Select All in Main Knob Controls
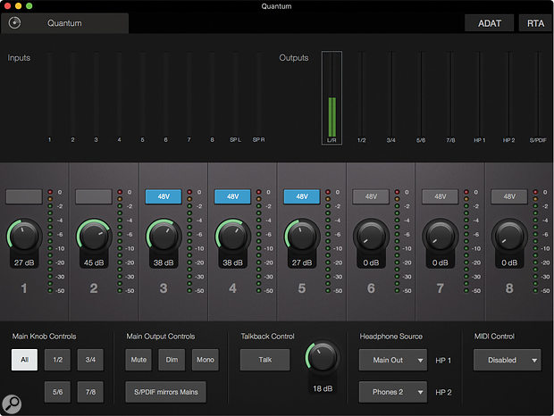Viewport: 554px width, 416px height. [24, 360]
